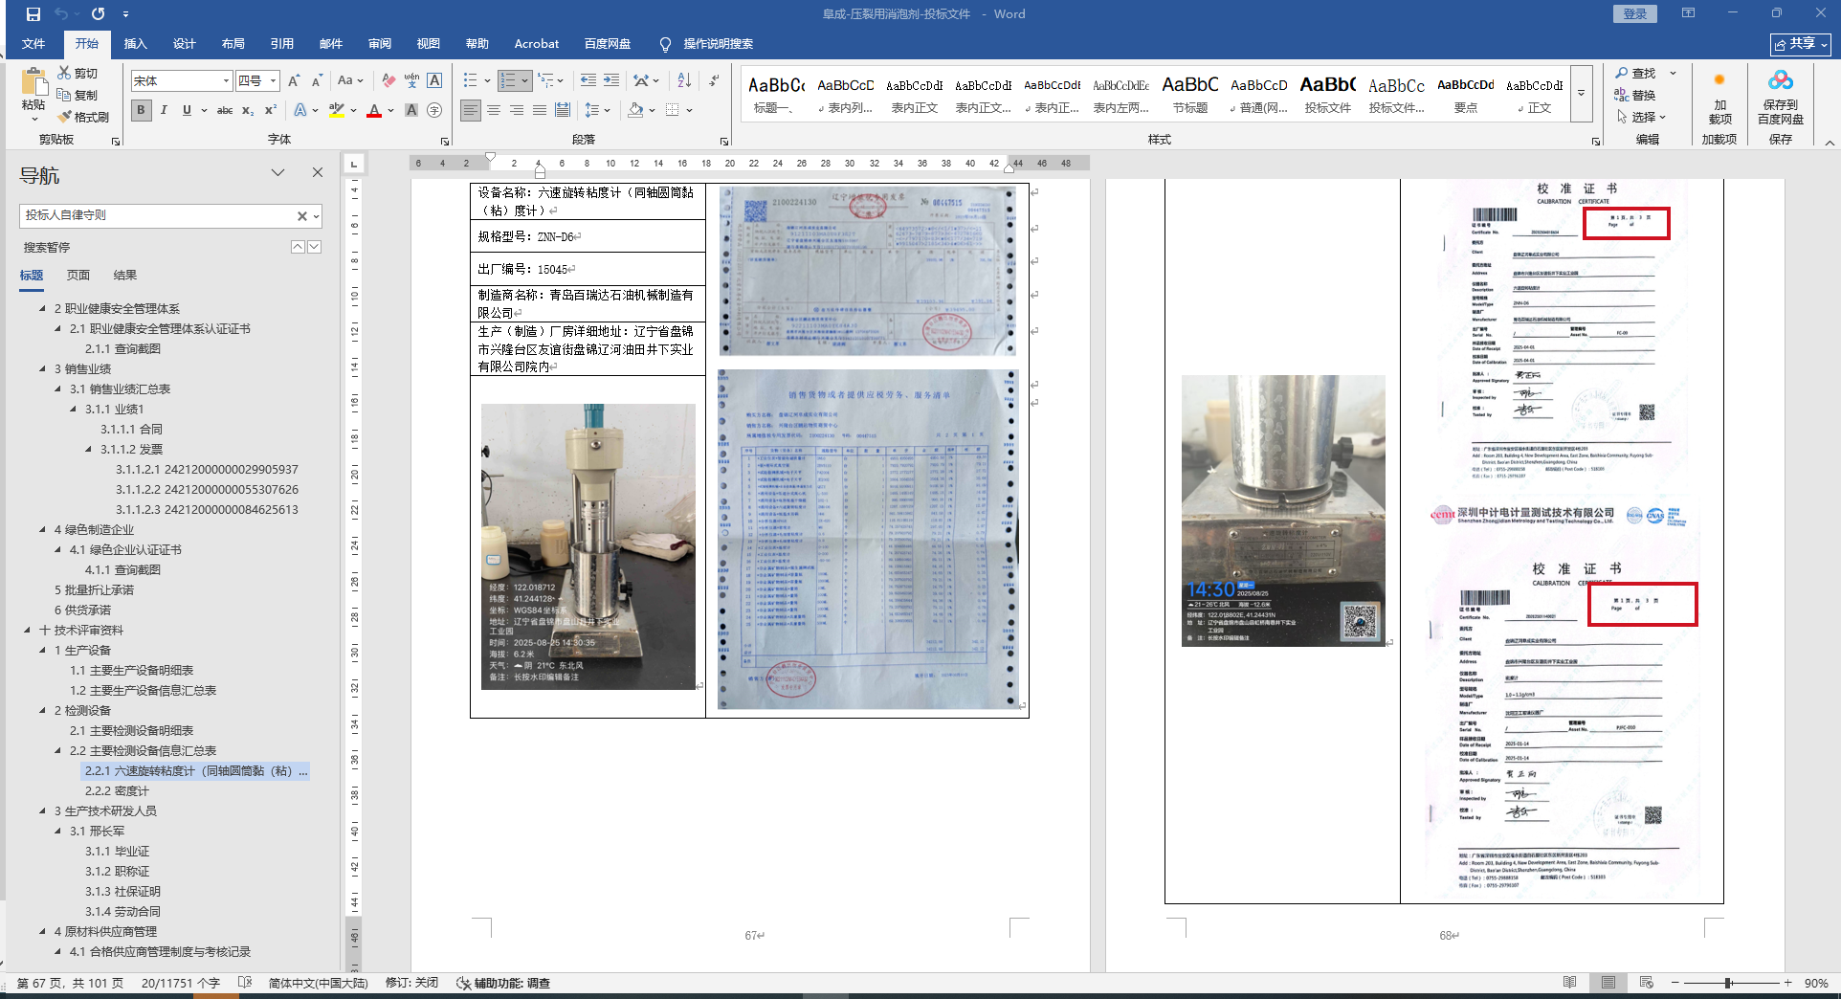Expand the styles gallery with the More arrow
Image resolution: width=1841 pixels, height=999 pixels.
point(1581,94)
